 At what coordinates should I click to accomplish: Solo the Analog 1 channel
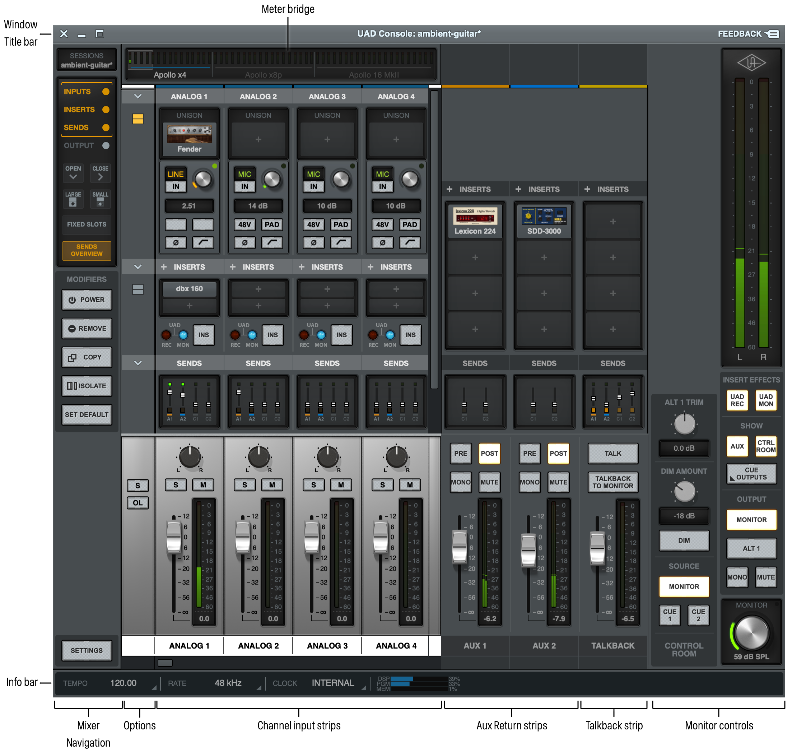(176, 484)
